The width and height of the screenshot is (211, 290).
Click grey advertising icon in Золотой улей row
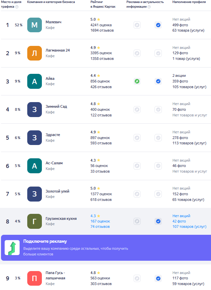(x=137, y=194)
